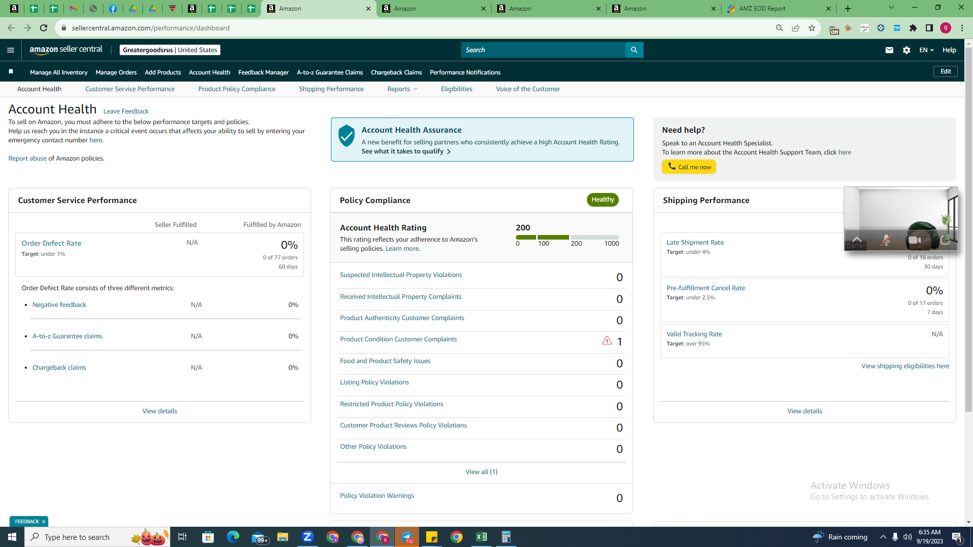
Task: Open the Product Policy Compliance tab
Action: point(237,89)
